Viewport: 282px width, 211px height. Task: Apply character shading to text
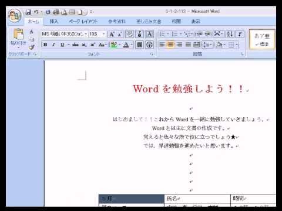(x=139, y=45)
